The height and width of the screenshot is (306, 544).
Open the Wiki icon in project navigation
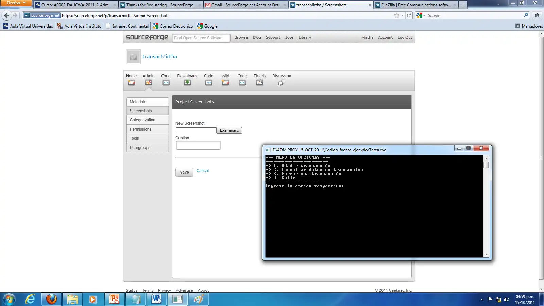225,83
